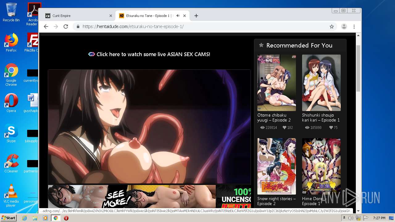395x222 pixels.
Task: Select the Google Chrome desktop shortcut
Action: (11, 75)
